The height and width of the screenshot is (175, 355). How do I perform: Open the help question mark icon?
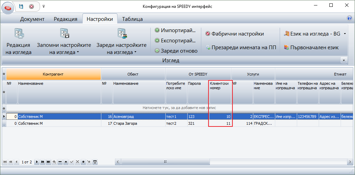pyautogui.click(x=349, y=18)
